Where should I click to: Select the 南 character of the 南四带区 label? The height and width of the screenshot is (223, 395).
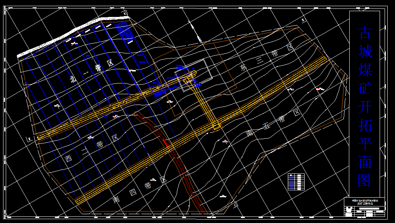coord(116,200)
